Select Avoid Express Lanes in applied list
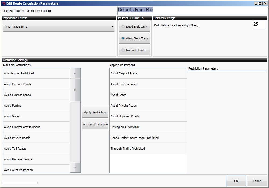Image resolution: width=269 pixels, height=188 pixels. tap(148, 84)
